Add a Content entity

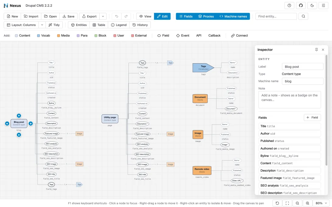coord(23,36)
